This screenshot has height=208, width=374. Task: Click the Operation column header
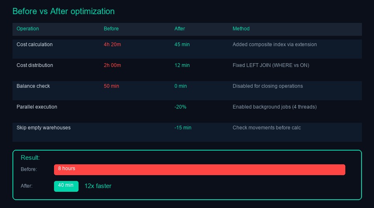coord(28,29)
